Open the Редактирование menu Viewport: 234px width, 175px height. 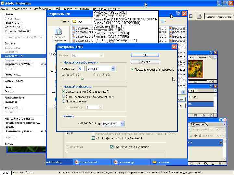click(x=21, y=9)
